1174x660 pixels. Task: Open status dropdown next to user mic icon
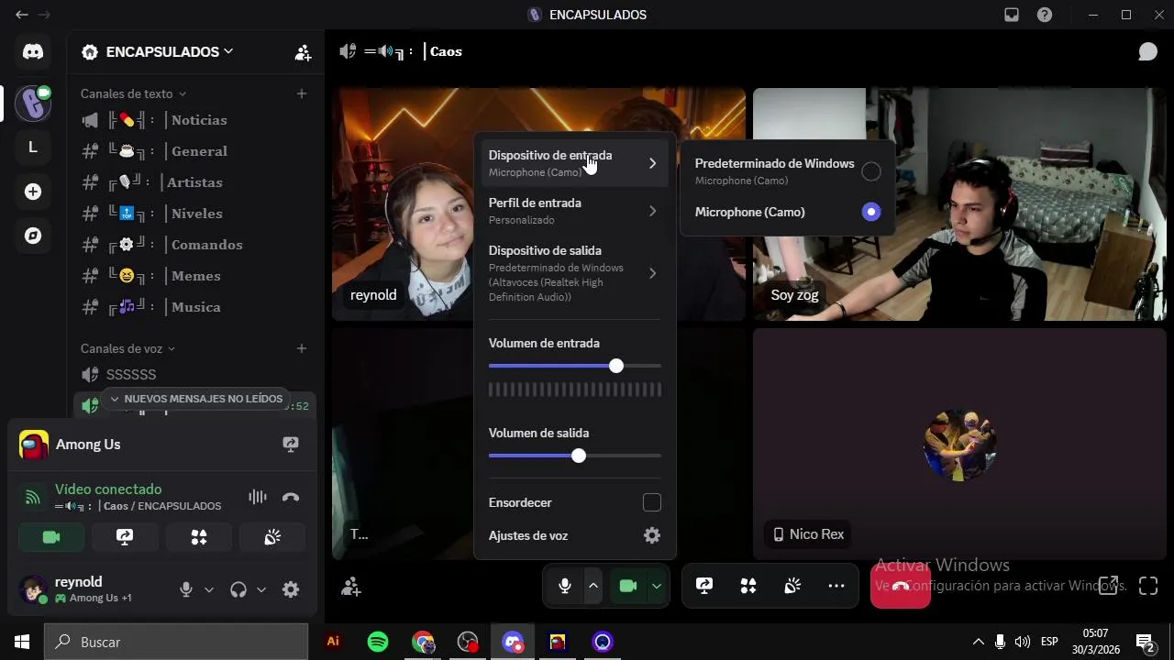click(209, 589)
